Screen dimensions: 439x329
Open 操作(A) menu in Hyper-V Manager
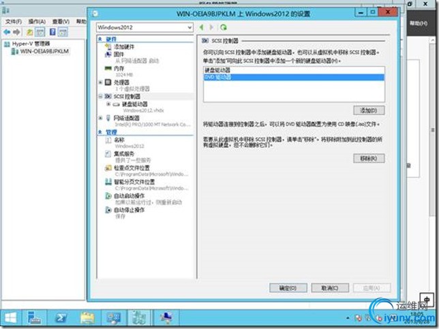37,22
